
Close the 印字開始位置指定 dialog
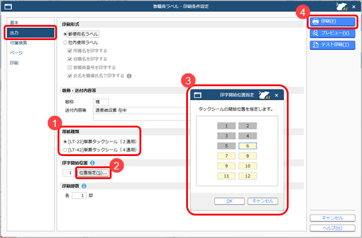(x=277, y=95)
